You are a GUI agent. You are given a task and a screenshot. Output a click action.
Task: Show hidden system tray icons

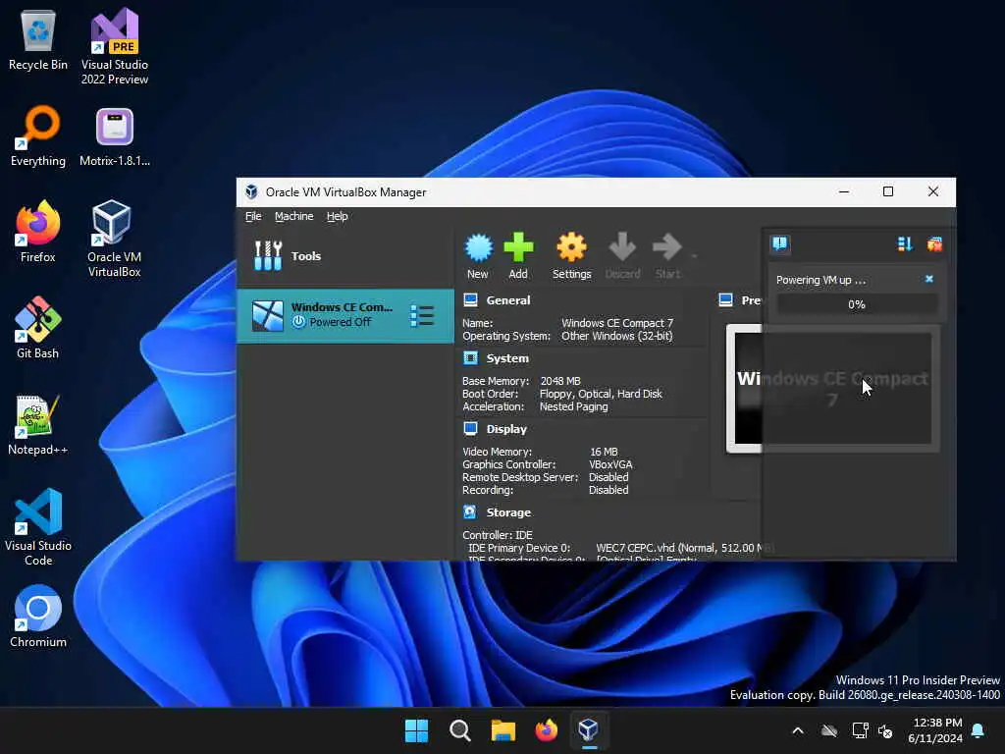point(798,730)
